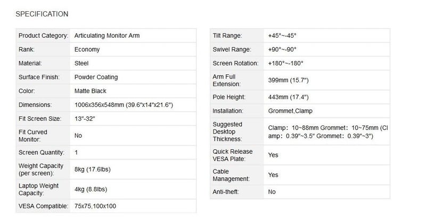
Task: Click the Steel material value
Action: pyautogui.click(x=81, y=63)
